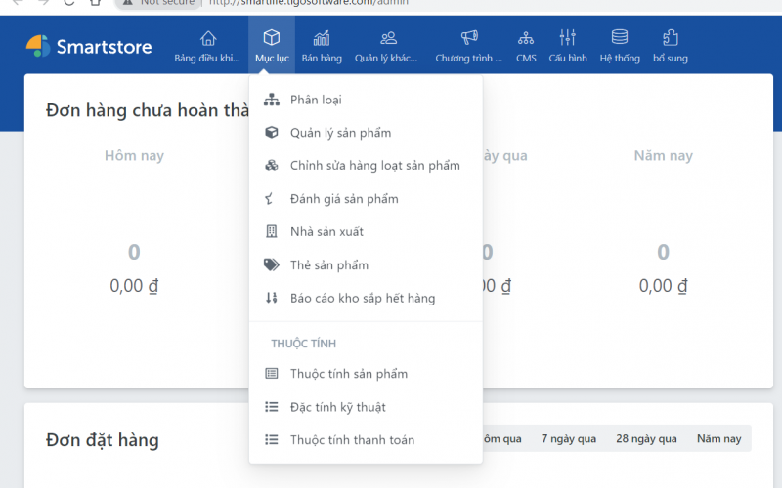Open the Bán hàng chart icon
The height and width of the screenshot is (488, 782).
322,38
